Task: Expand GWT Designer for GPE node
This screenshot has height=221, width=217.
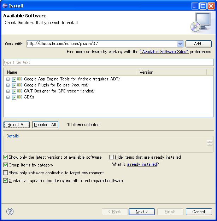Action: pyautogui.click(x=8, y=91)
